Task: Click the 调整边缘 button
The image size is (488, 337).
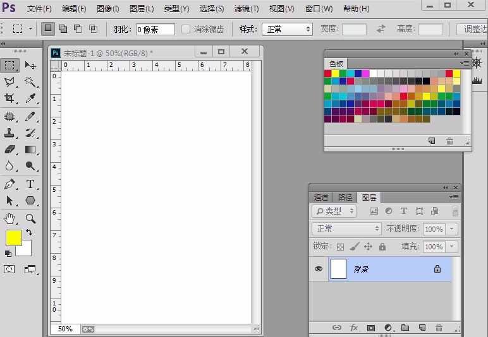Action: point(472,29)
